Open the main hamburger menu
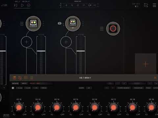The image size is (158, 118). pyautogui.click(x=154, y=5)
